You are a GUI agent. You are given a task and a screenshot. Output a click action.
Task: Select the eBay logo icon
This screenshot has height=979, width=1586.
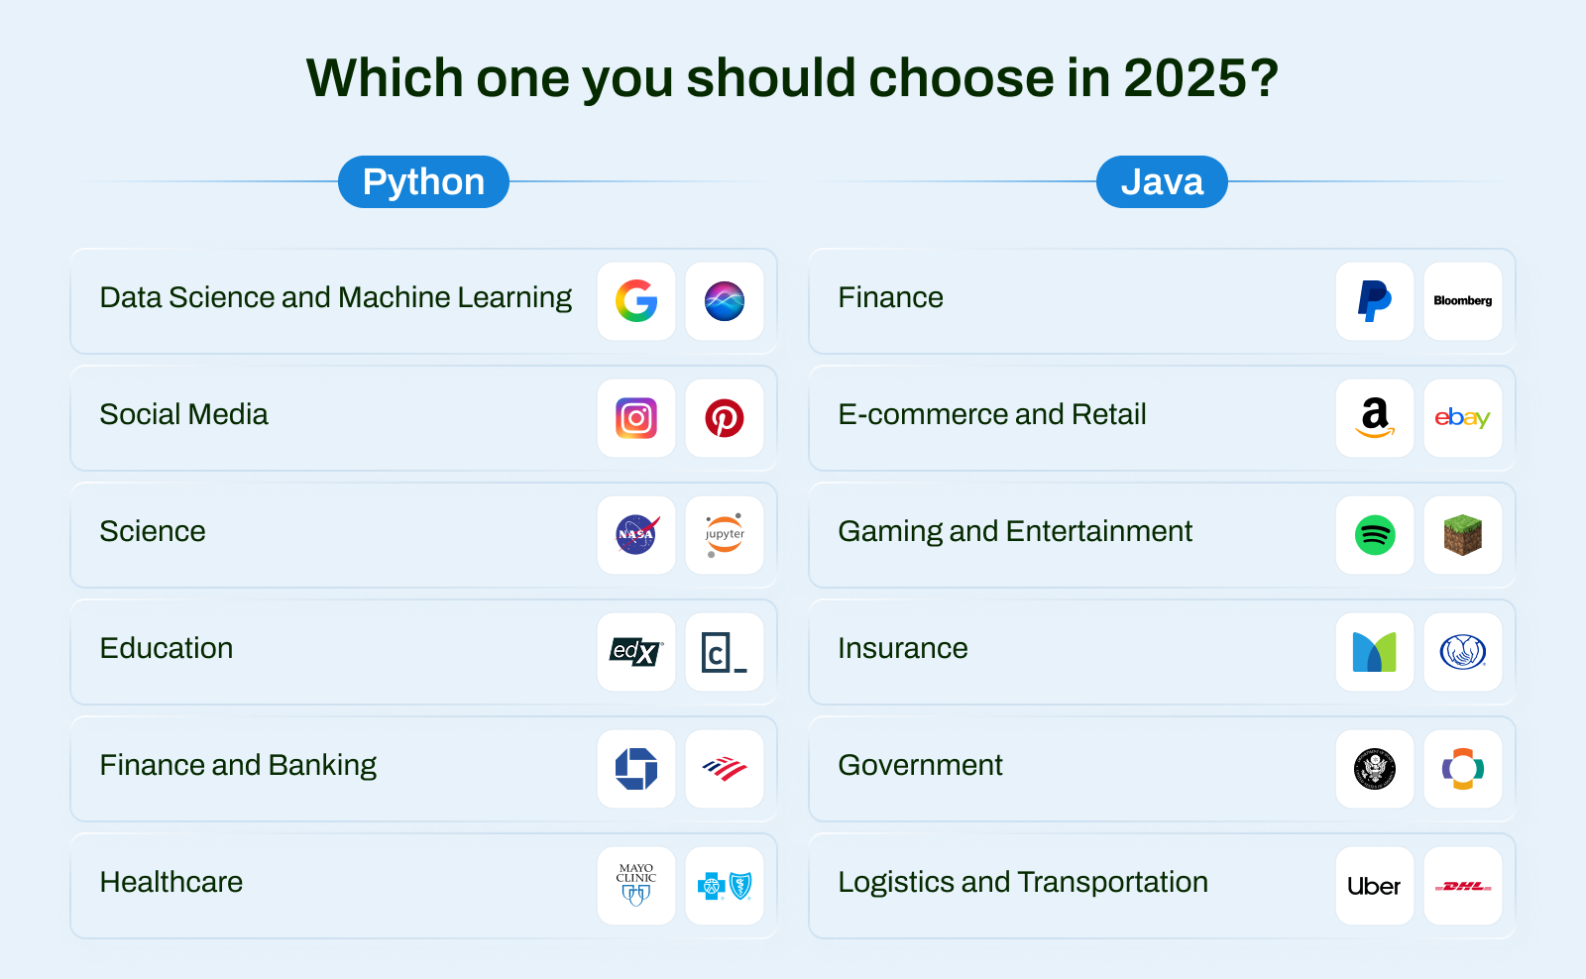1463,418
